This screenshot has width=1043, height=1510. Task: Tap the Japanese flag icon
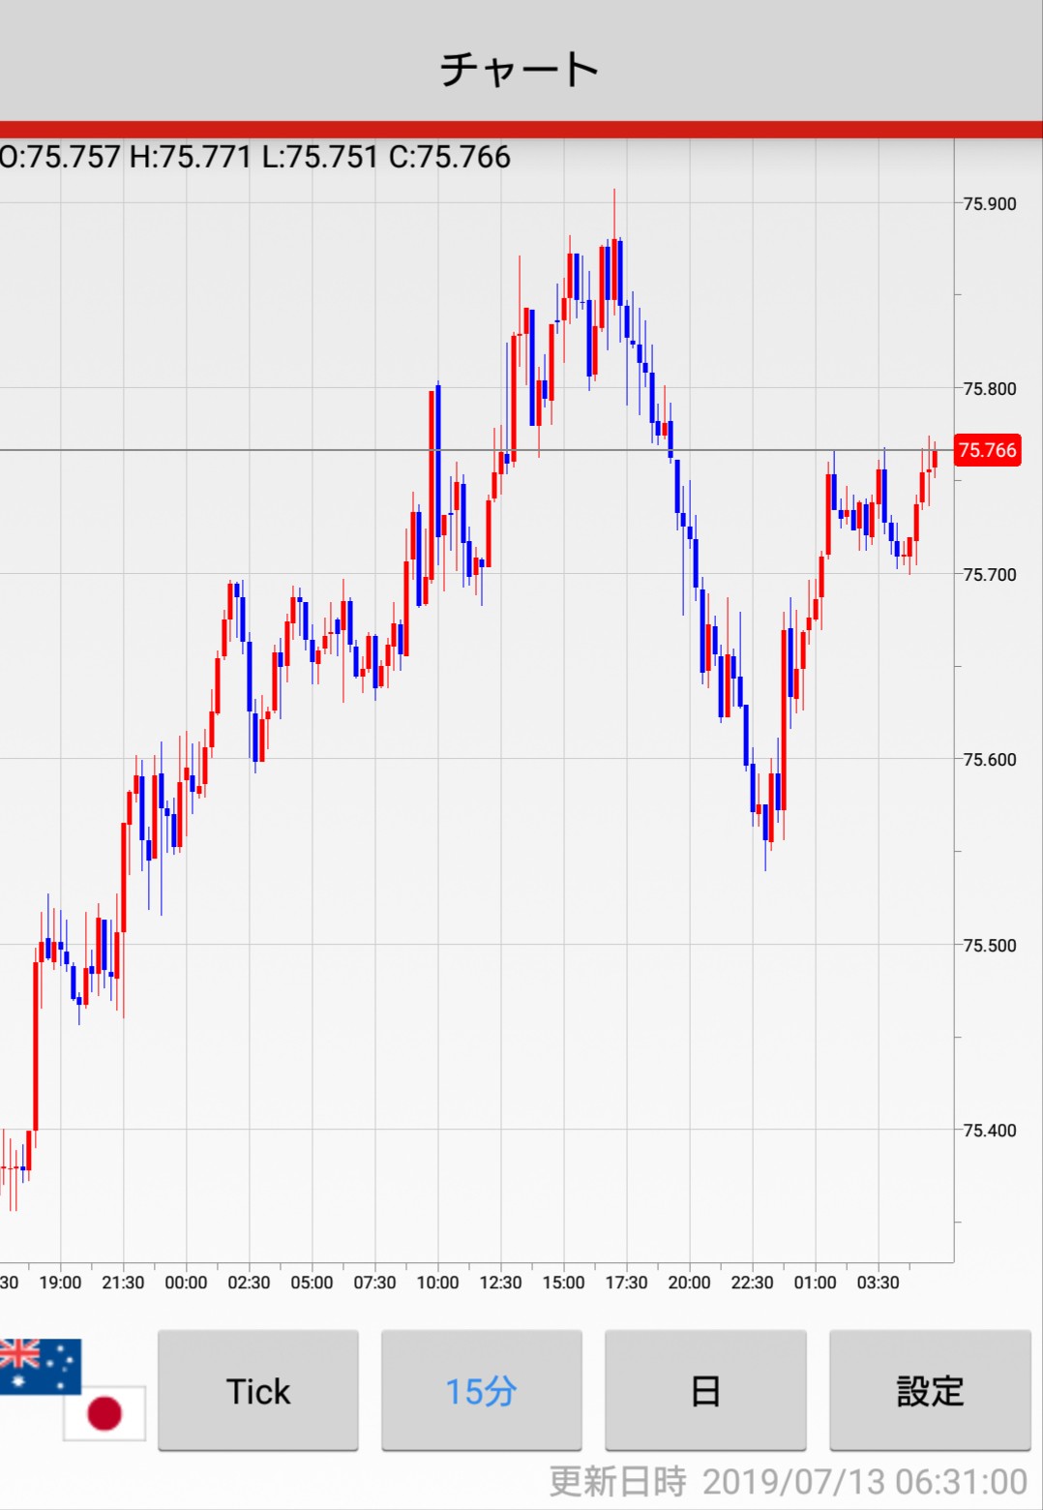coord(105,1413)
